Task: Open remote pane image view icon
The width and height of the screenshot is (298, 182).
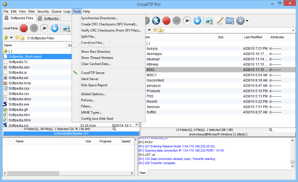Action: (209, 21)
